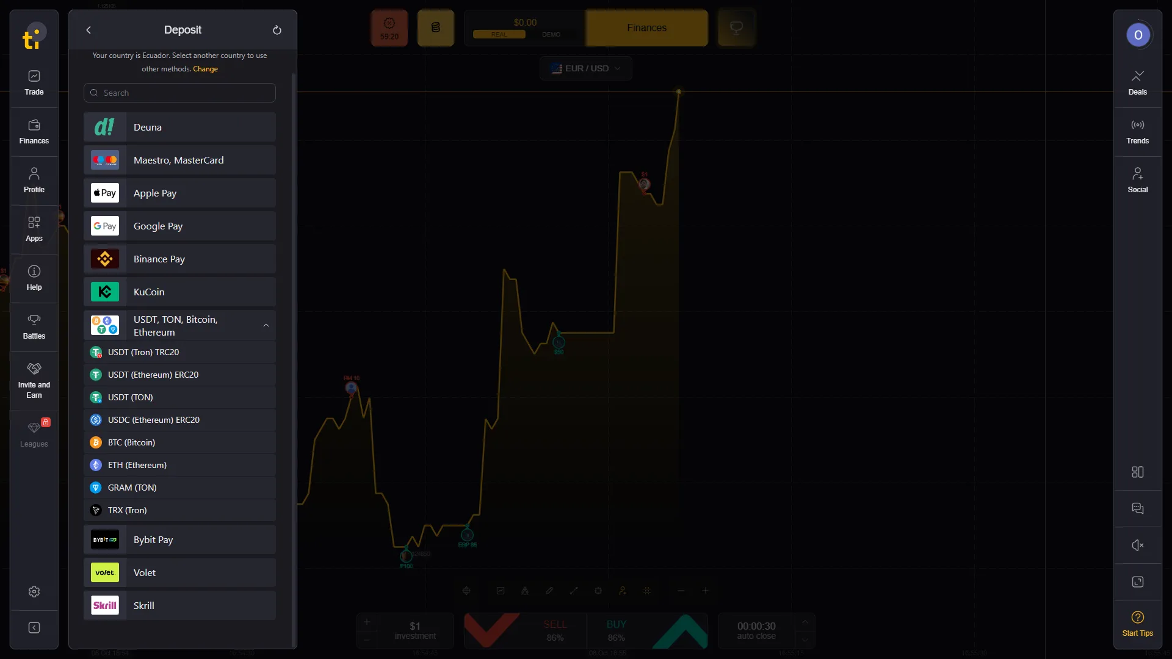Toggle the sound mute icon
The image size is (1172, 659).
1138,545
